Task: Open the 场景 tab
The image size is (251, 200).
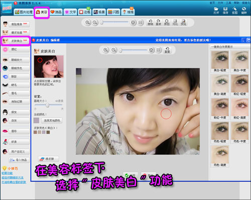Action: pos(99,12)
